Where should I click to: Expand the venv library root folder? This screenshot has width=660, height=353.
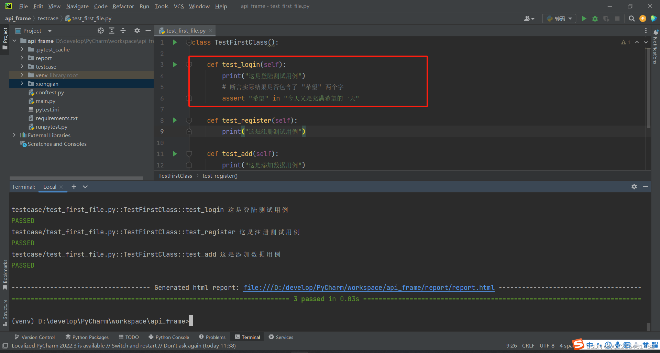tap(22, 75)
